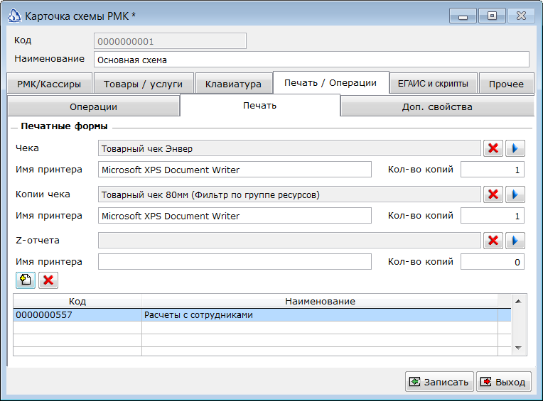543x401 pixels.
Task: Select Печать / Операции tab
Action: [x=330, y=82]
